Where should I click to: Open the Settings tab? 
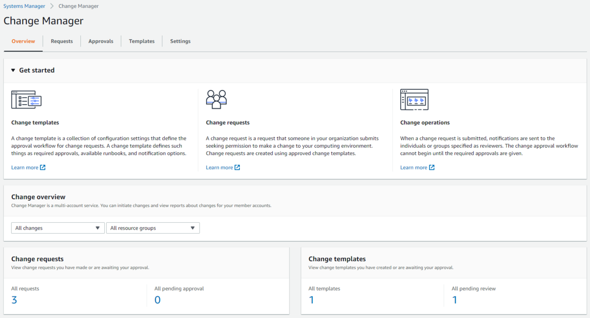tap(180, 41)
